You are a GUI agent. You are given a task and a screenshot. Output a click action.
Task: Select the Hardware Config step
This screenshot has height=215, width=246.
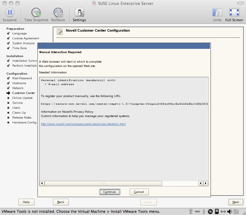(x=24, y=122)
